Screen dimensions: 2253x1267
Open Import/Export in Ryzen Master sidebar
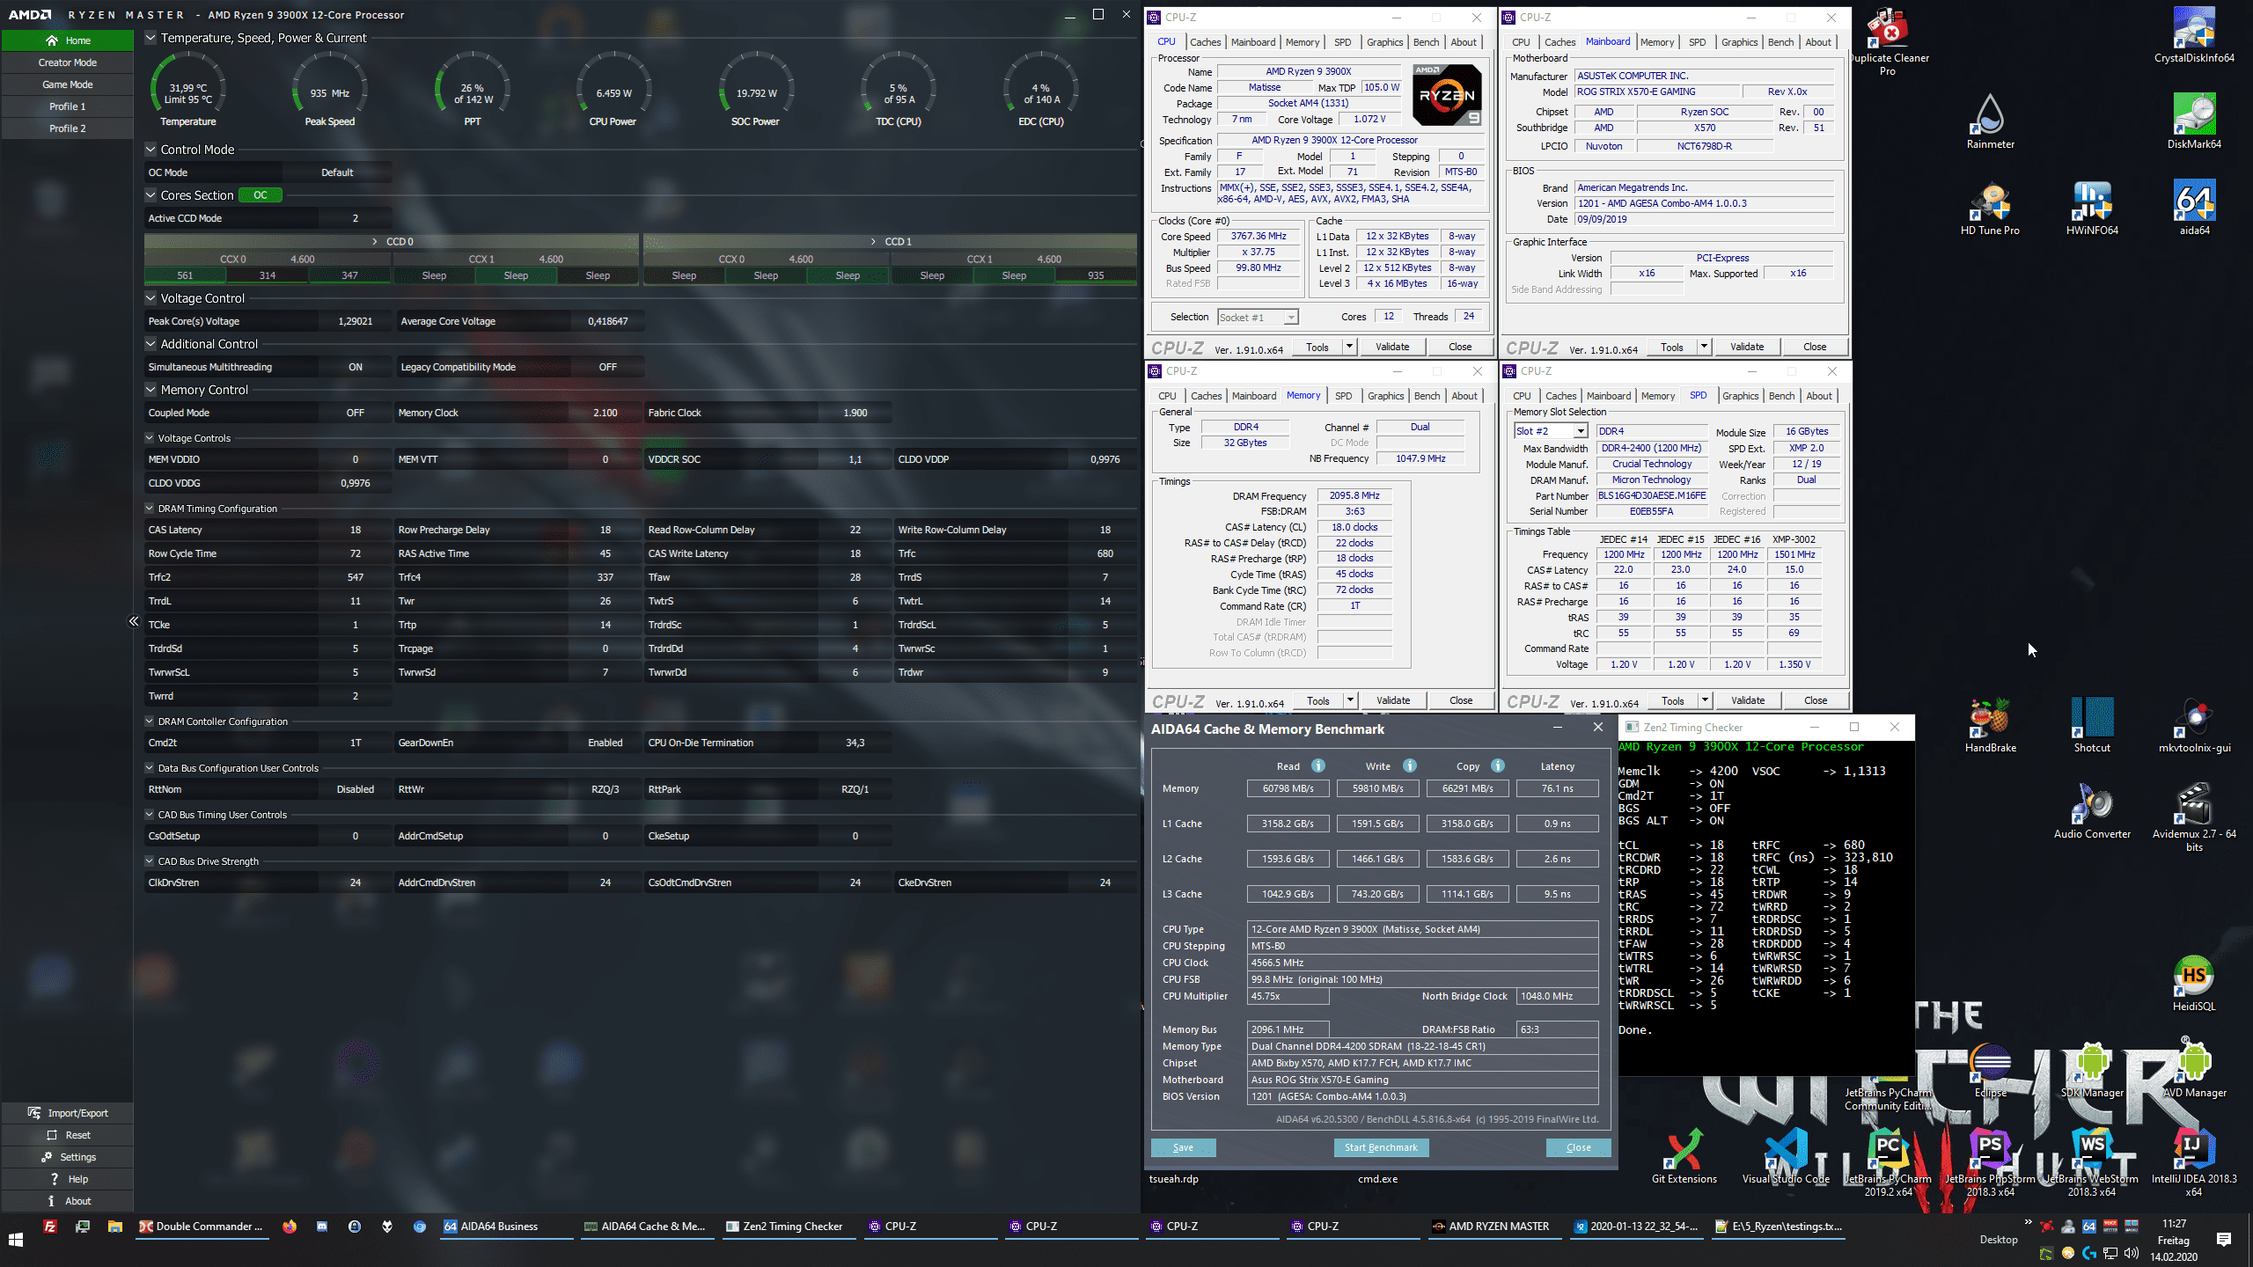point(68,1113)
